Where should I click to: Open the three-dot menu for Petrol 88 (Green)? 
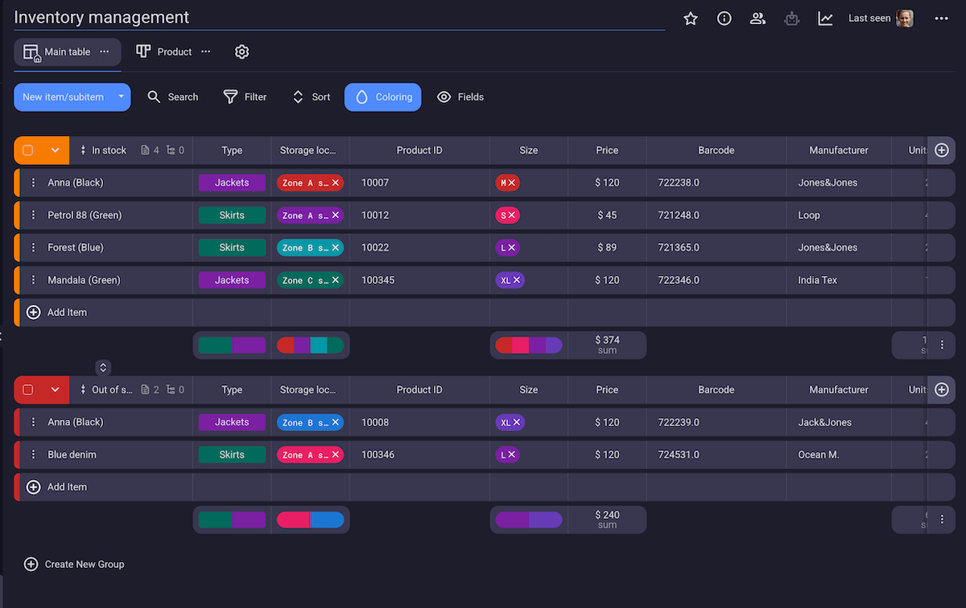pyautogui.click(x=33, y=216)
